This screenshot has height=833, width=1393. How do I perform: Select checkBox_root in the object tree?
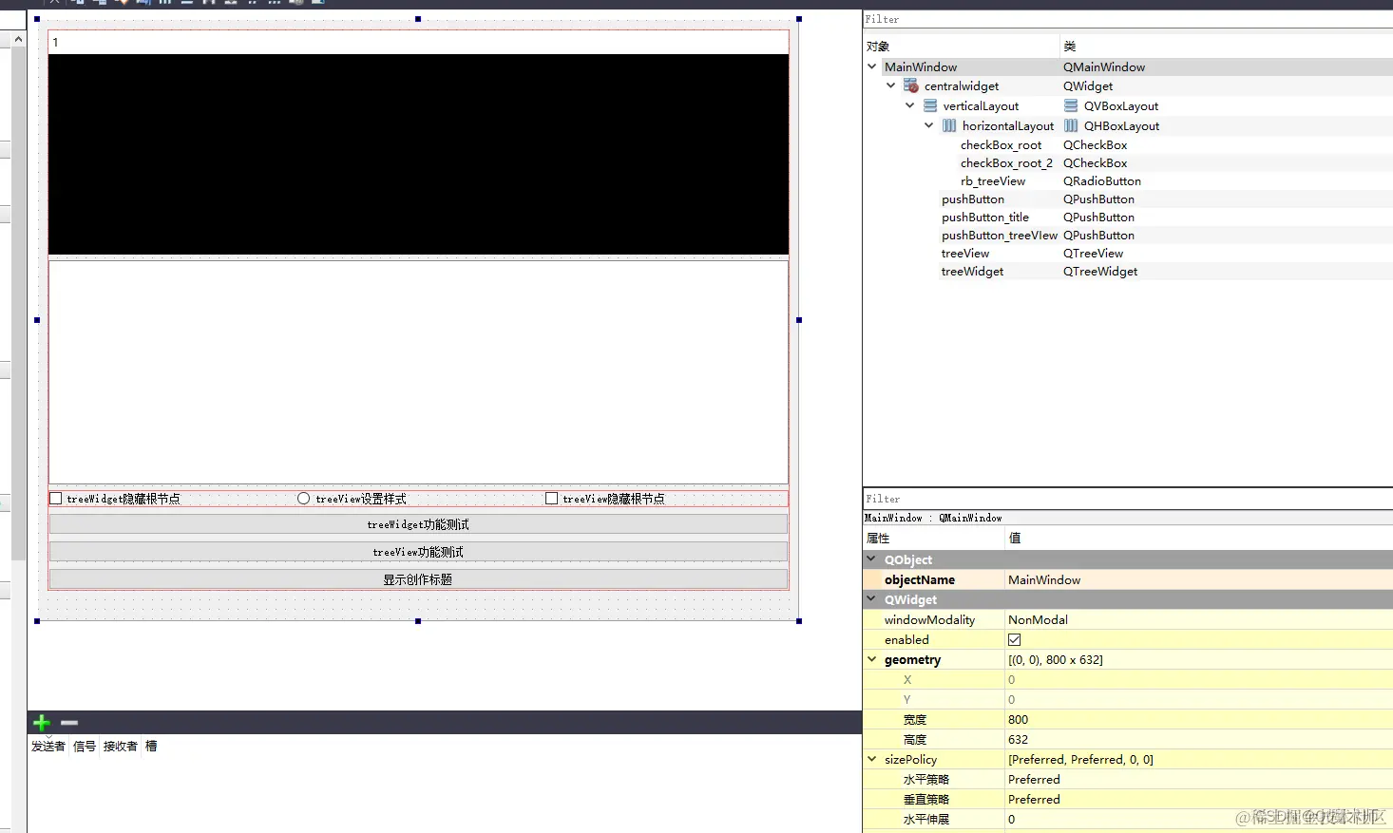tap(1001, 144)
